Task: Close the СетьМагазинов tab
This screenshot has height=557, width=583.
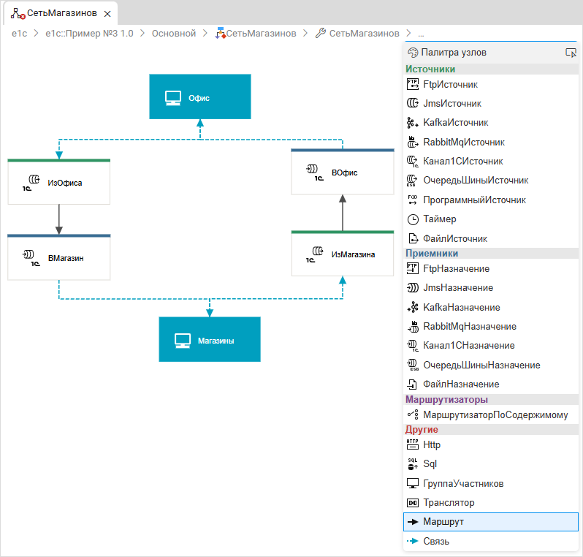Action: coord(107,14)
